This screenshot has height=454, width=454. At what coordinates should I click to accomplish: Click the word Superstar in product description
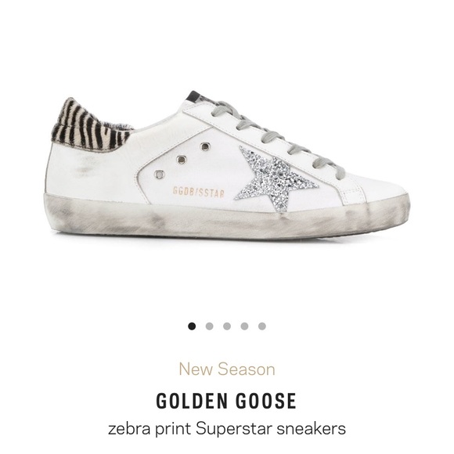pyautogui.click(x=234, y=429)
